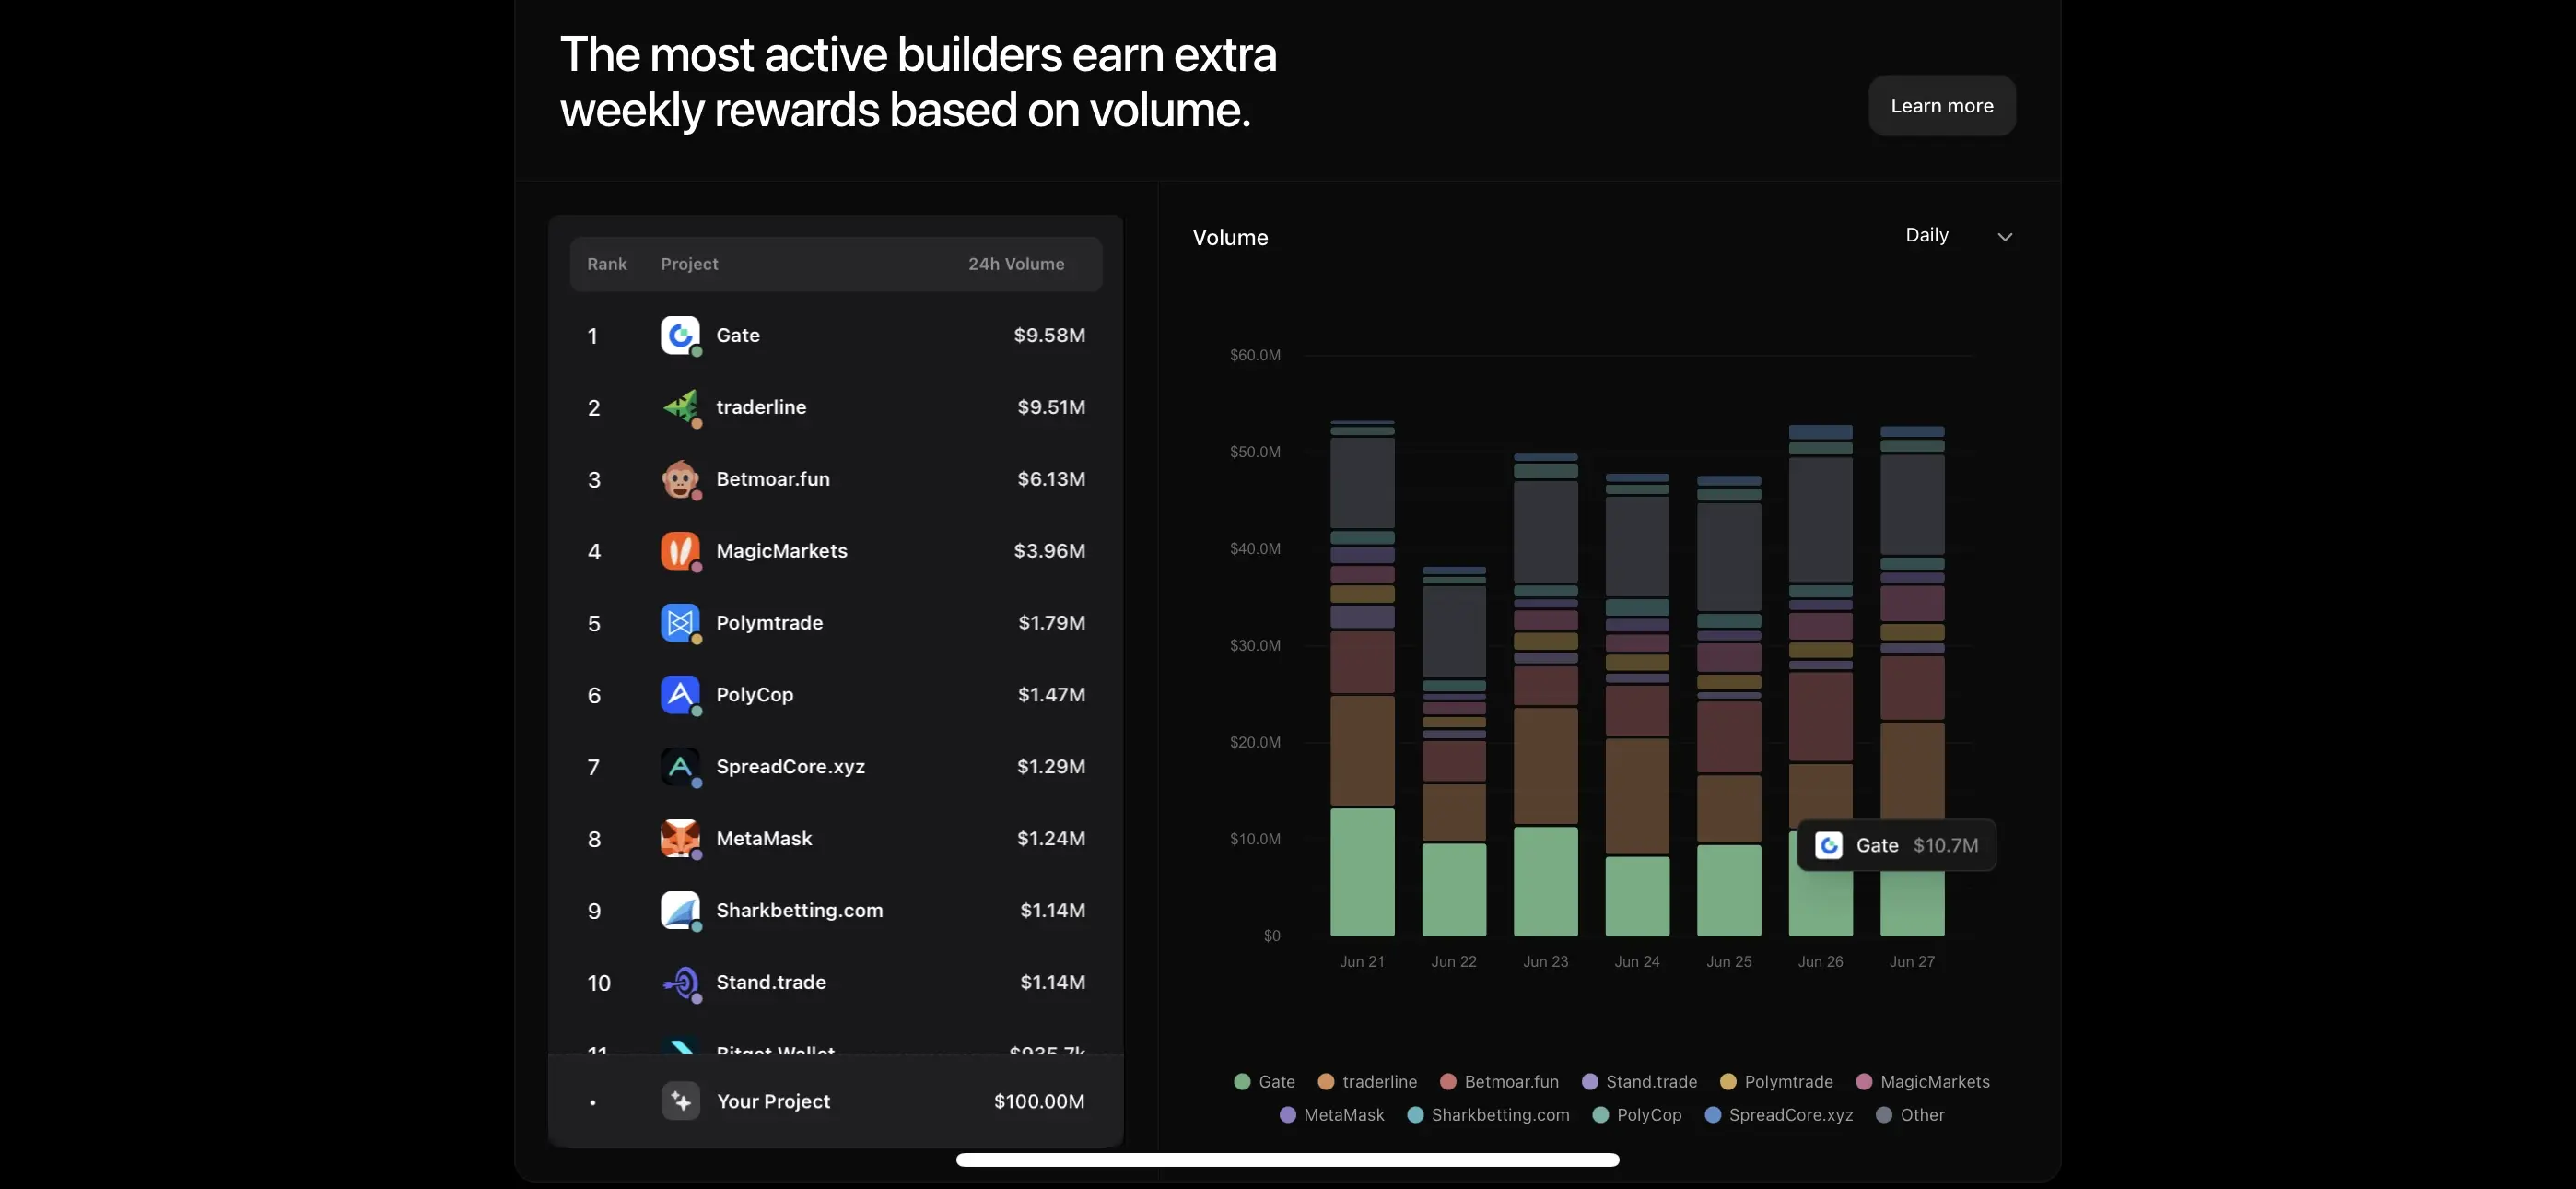Click the Your Project sparkle icon
Viewport: 2576px width, 1189px height.
[680, 1101]
